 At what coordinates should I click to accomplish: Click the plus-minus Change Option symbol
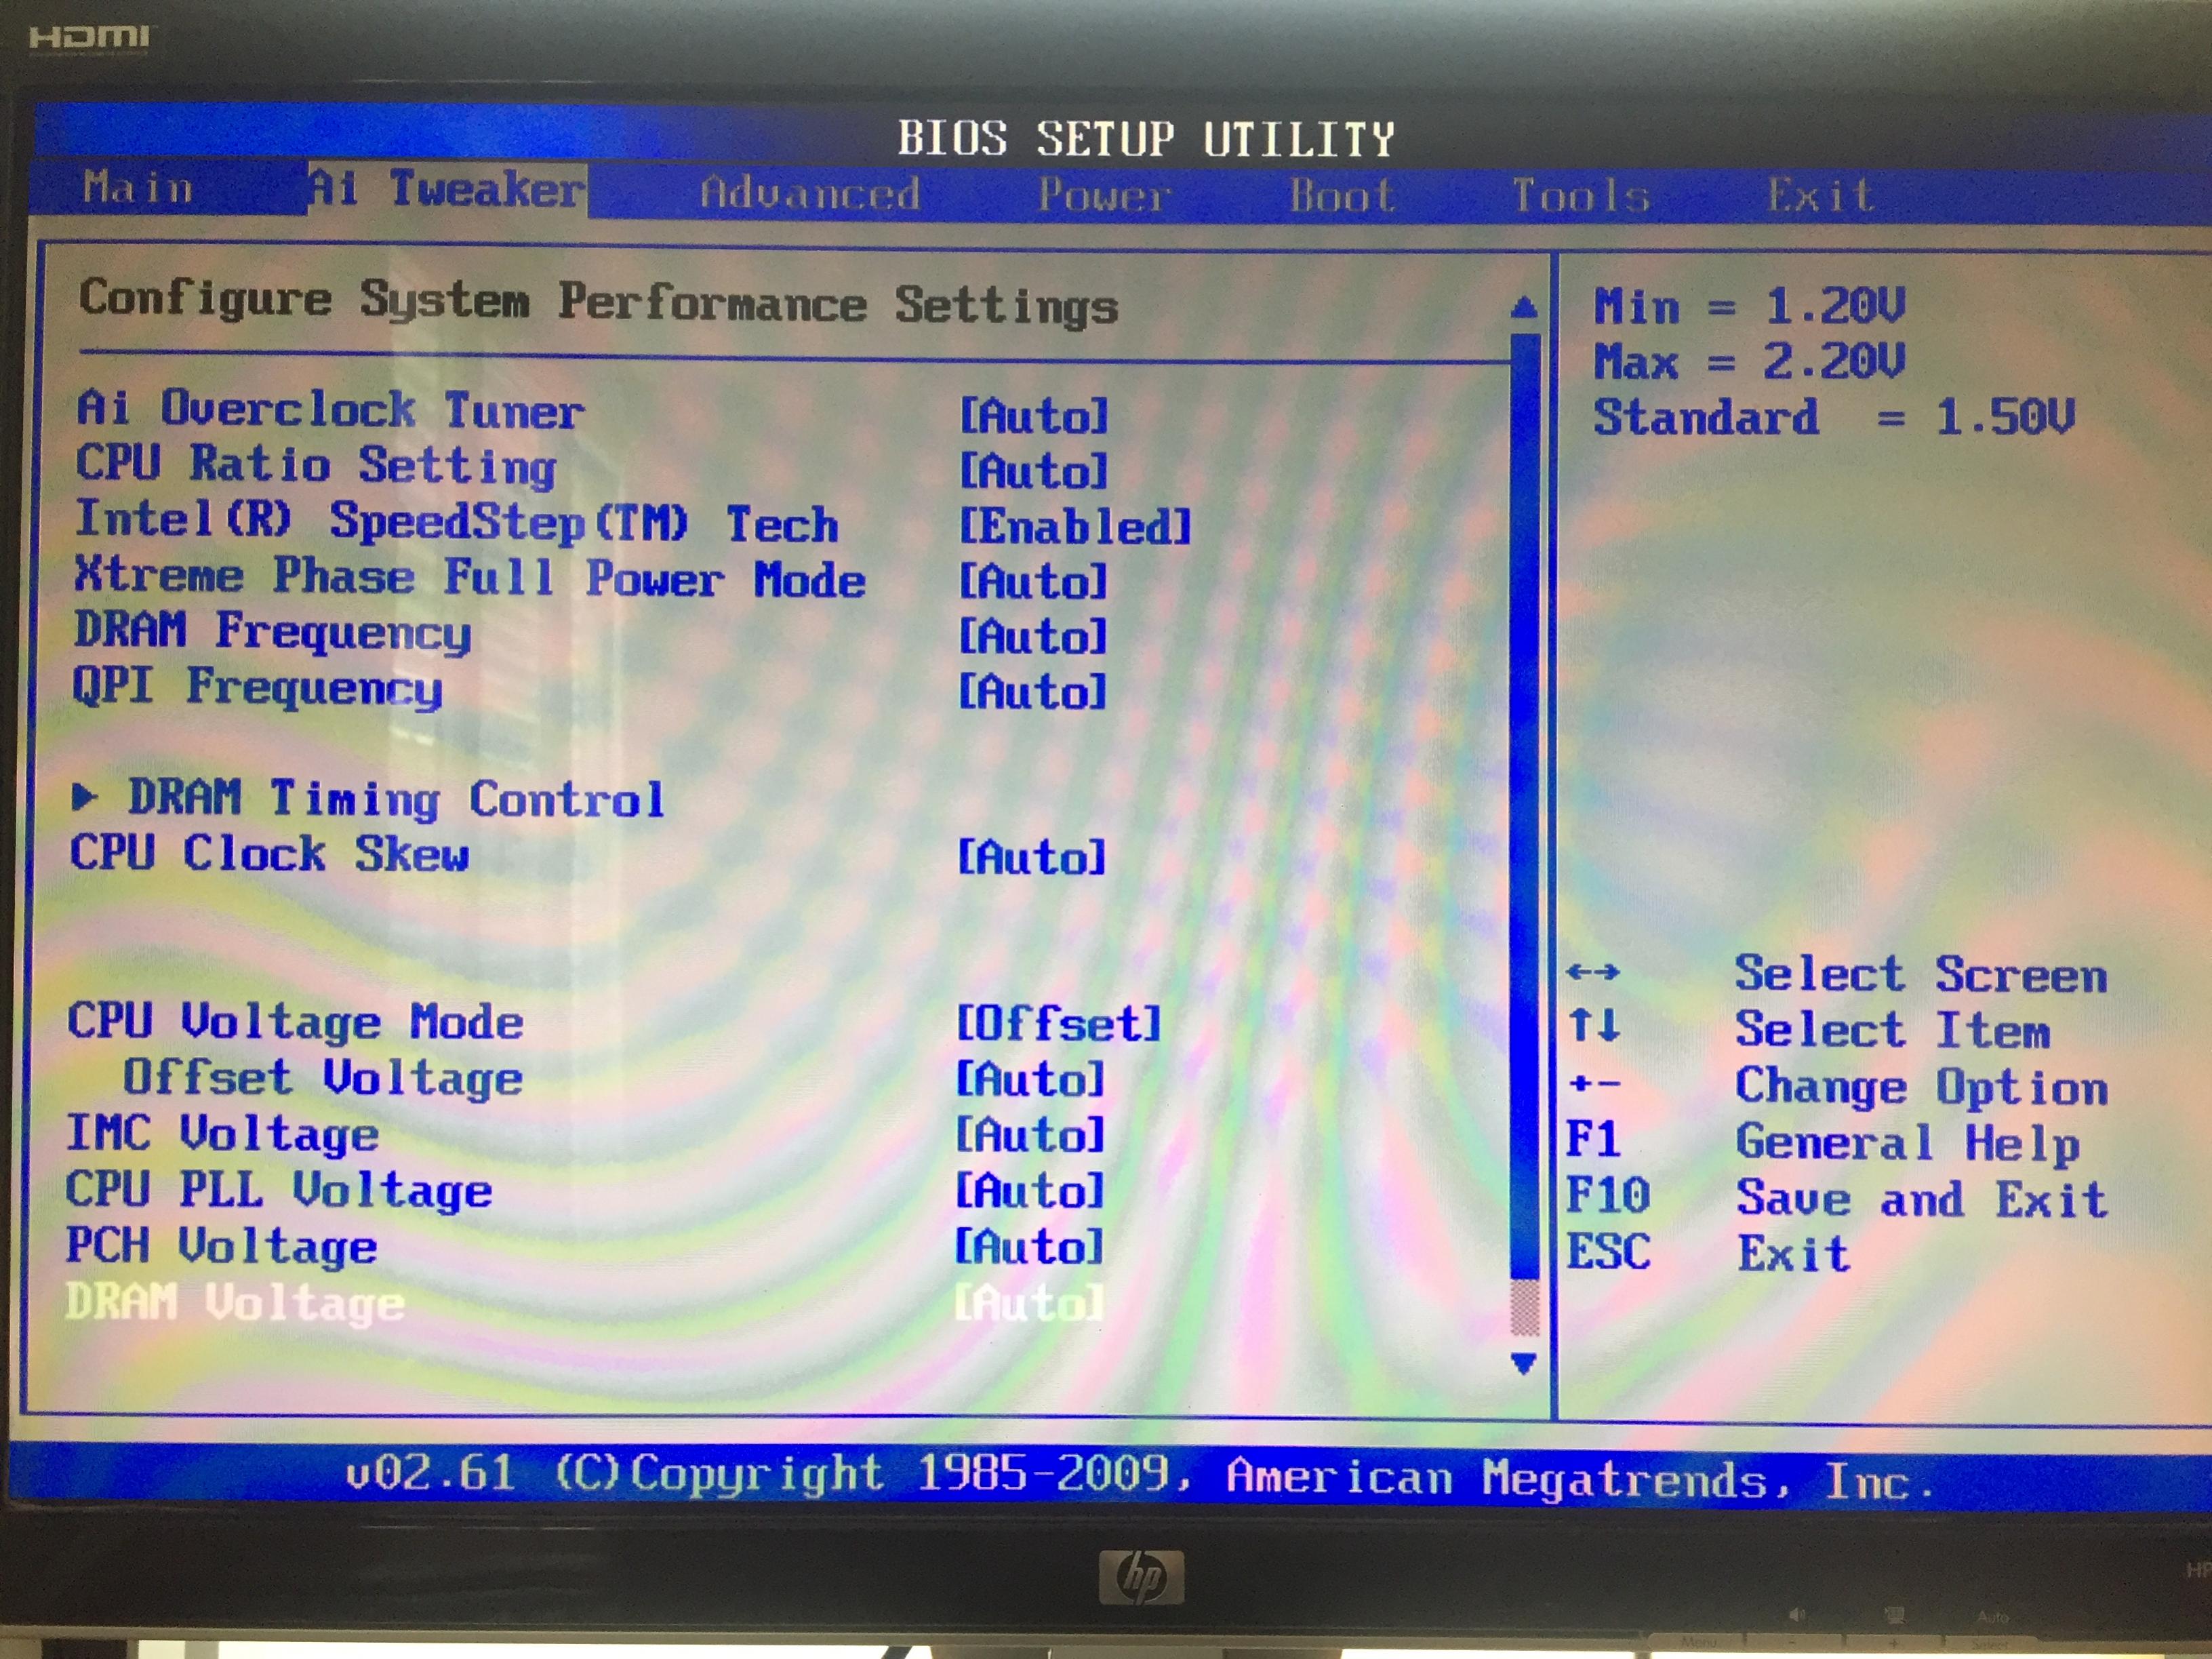pos(1594,1083)
